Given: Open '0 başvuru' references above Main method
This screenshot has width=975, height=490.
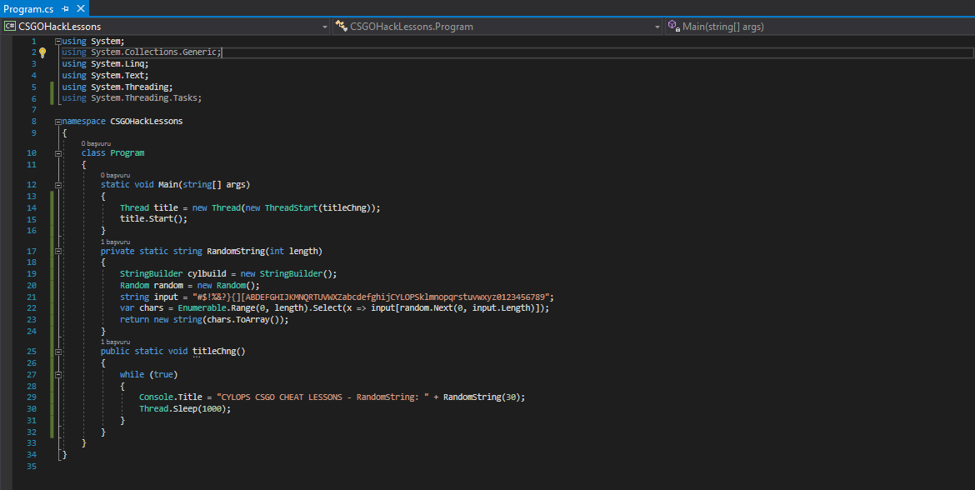Looking at the screenshot, I should coord(115,175).
